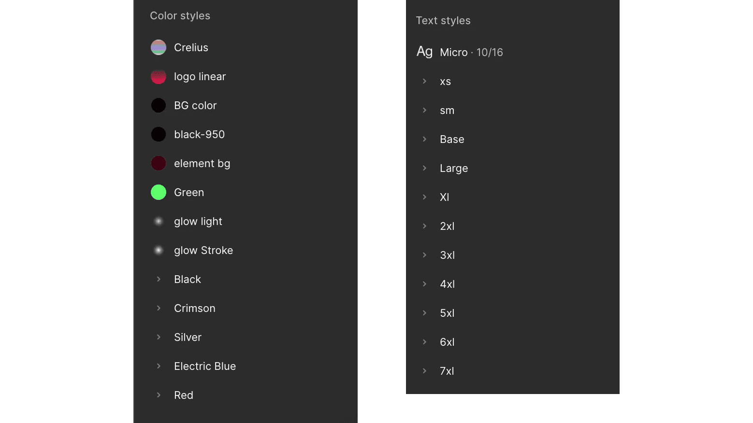Image resolution: width=753 pixels, height=423 pixels.
Task: Expand the Silver color group chevron
Action: click(159, 337)
